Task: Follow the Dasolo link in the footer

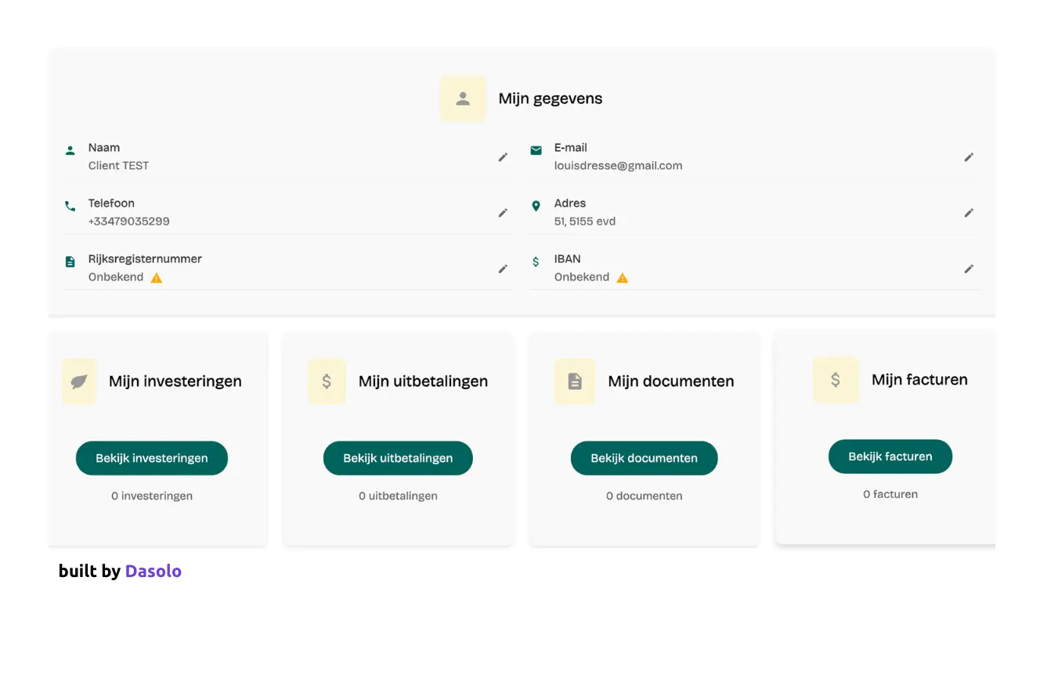Action: [153, 572]
